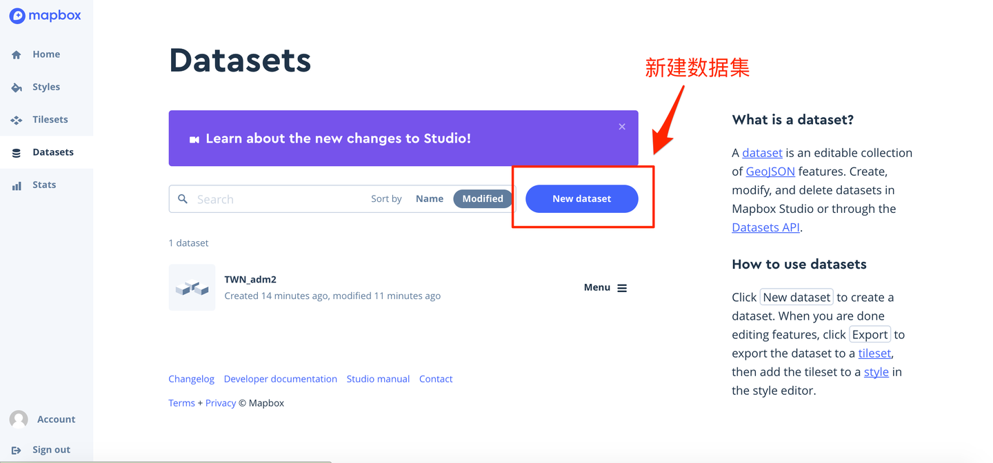
Task: Click the dataset search input field
Action: [x=269, y=198]
